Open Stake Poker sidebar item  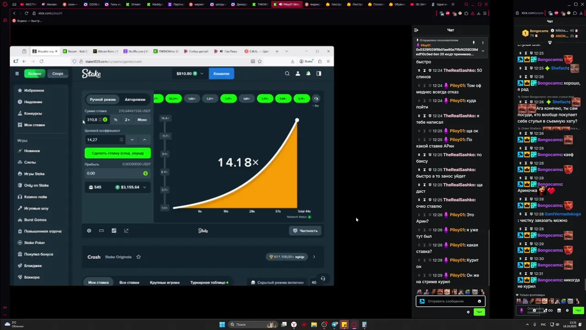[x=34, y=242]
